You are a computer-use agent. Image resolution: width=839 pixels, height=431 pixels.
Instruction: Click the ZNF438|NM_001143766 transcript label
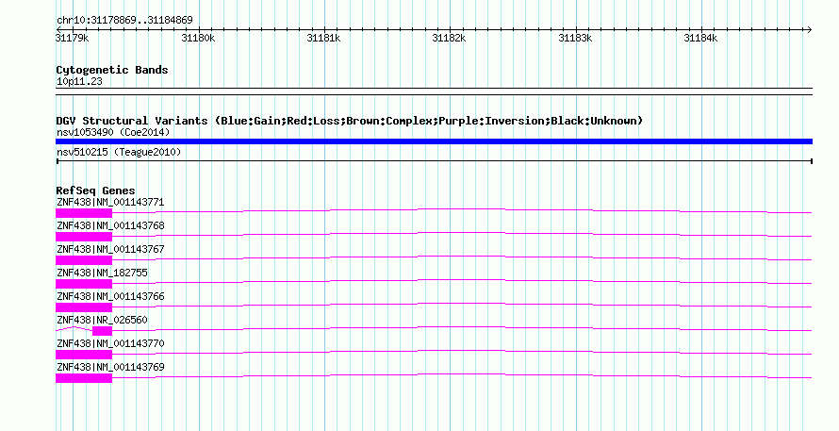pos(110,297)
